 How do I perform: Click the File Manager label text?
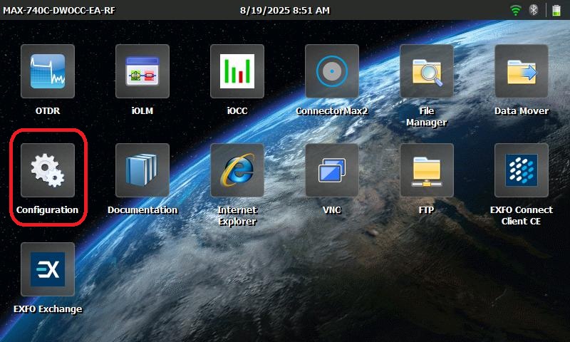click(427, 117)
